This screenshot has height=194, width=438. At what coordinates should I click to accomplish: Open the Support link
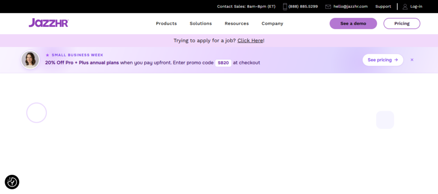(383, 6)
